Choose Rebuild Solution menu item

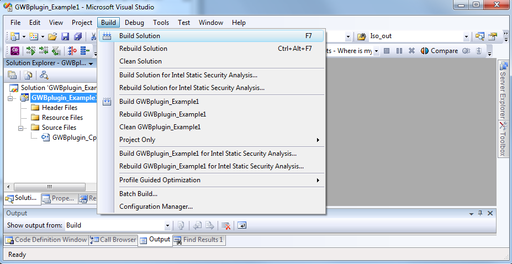tap(211, 49)
